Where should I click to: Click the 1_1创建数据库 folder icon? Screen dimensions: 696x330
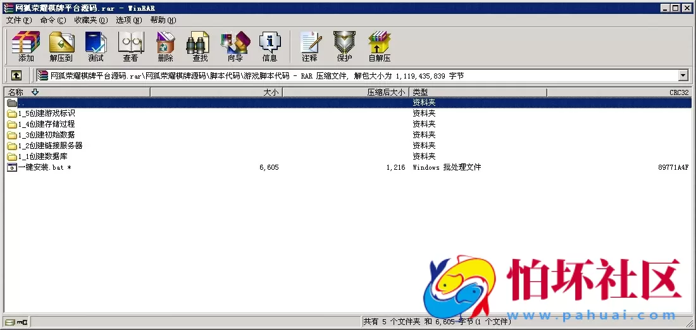tap(12, 157)
